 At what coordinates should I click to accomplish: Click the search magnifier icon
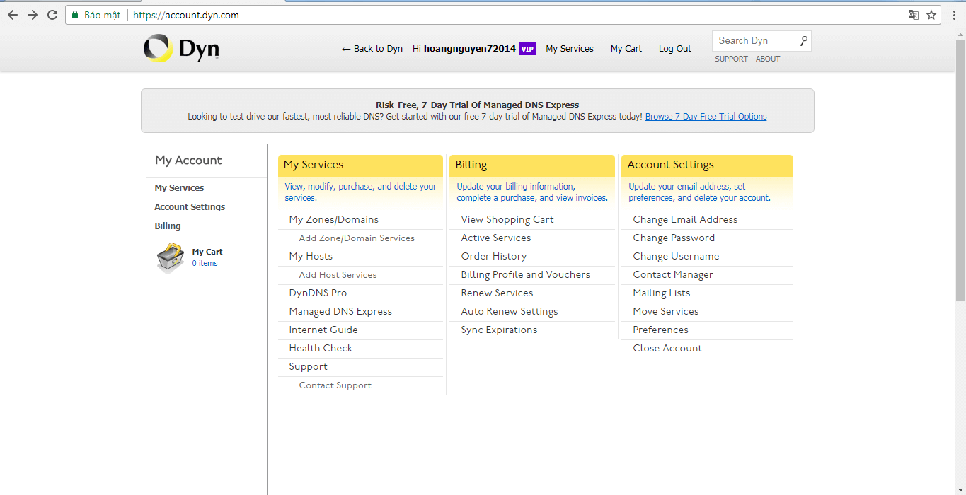point(803,41)
